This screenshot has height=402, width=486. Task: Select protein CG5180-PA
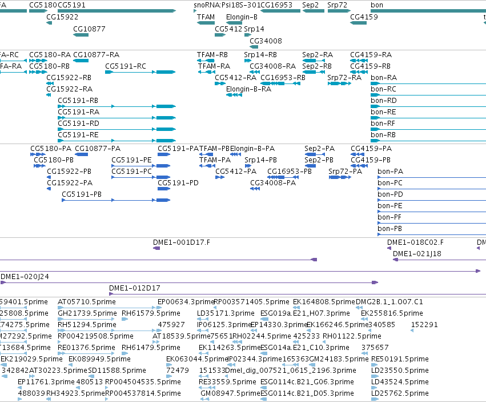(x=38, y=154)
